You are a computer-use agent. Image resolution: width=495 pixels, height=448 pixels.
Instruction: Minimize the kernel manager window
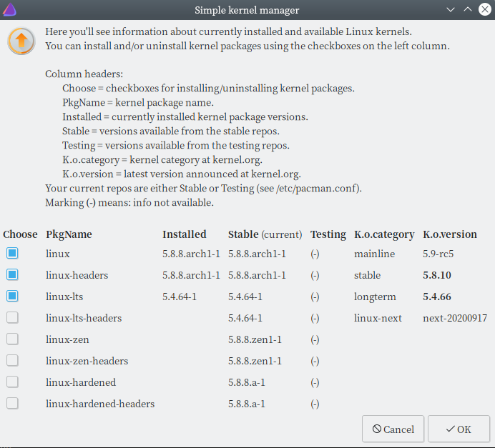click(x=450, y=10)
